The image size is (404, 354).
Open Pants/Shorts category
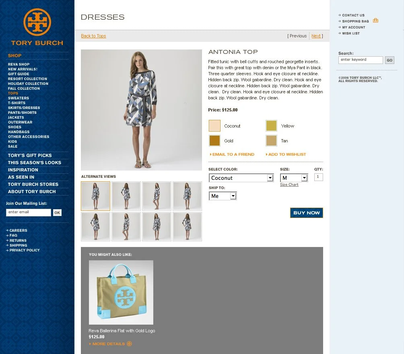23,113
